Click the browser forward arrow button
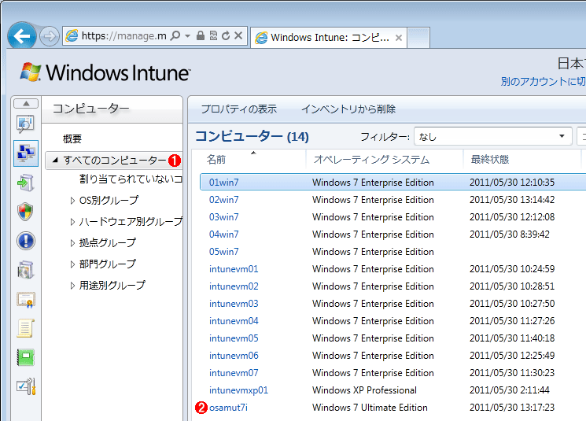Image resolution: width=586 pixels, height=421 pixels. tap(50, 36)
